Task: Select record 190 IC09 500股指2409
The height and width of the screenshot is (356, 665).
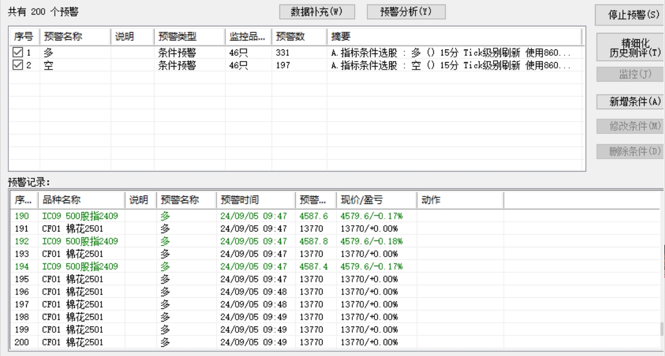Action: click(x=335, y=216)
